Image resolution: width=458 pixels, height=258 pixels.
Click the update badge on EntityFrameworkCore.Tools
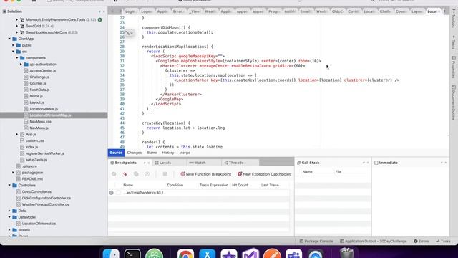pyautogui.click(x=100, y=19)
